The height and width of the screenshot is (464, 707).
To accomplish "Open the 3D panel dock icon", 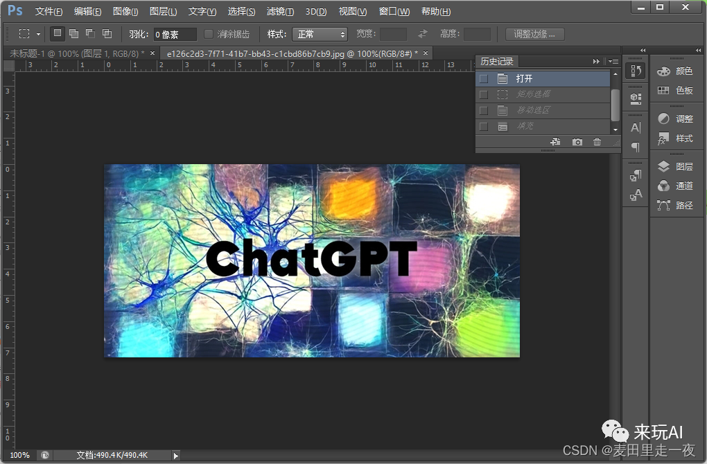I will coord(636,98).
